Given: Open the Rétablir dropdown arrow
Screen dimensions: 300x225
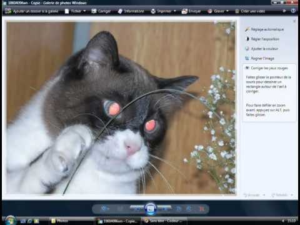Looking at the screenshot, I should click(x=292, y=195).
